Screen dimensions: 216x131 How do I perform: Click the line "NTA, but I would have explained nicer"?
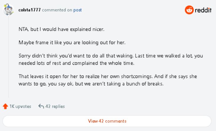pyautogui.click(x=61, y=29)
